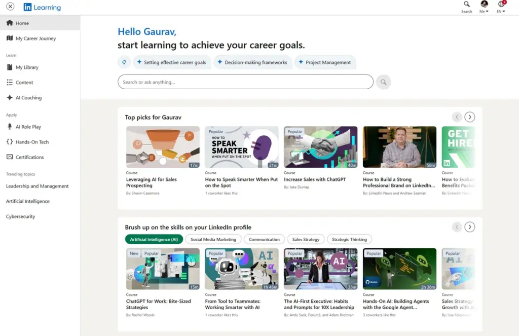Advance the Top picks carousel with the right arrow

tap(469, 117)
